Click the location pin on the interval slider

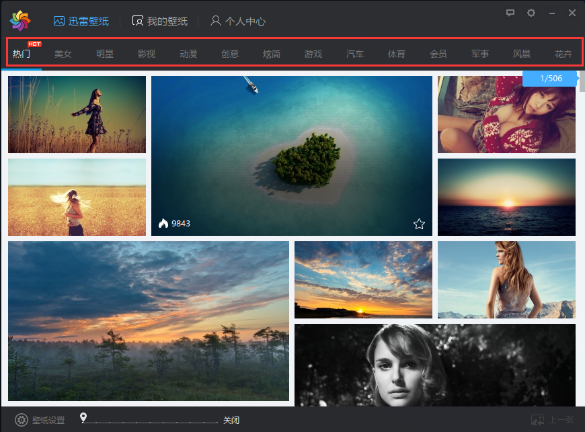[83, 417]
